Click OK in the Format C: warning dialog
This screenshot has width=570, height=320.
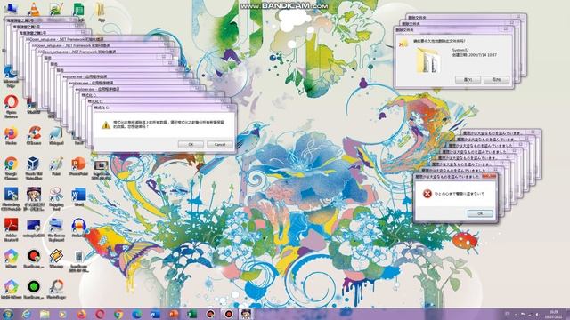tap(191, 144)
